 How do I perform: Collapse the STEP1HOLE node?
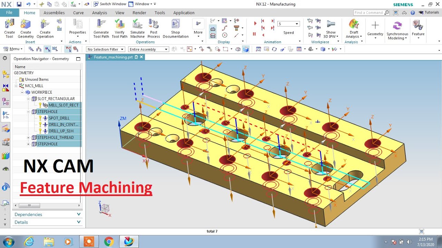[28, 112]
